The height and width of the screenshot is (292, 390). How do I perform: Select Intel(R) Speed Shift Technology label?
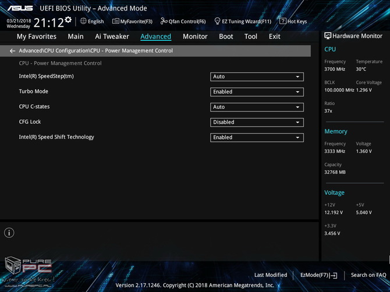point(56,137)
